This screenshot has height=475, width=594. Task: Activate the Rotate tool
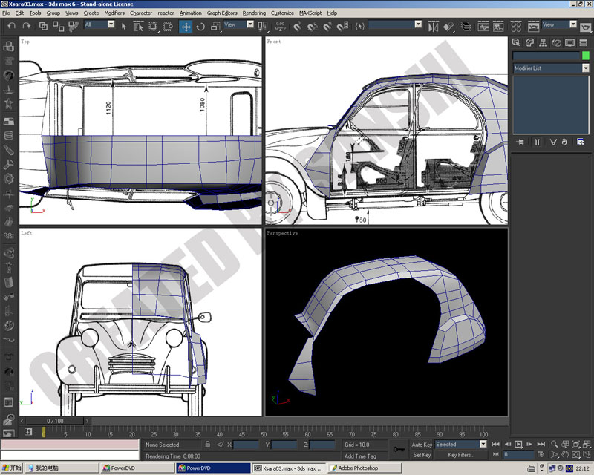click(x=200, y=27)
